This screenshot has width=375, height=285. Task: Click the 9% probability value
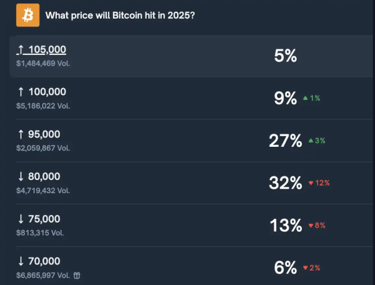(x=285, y=98)
